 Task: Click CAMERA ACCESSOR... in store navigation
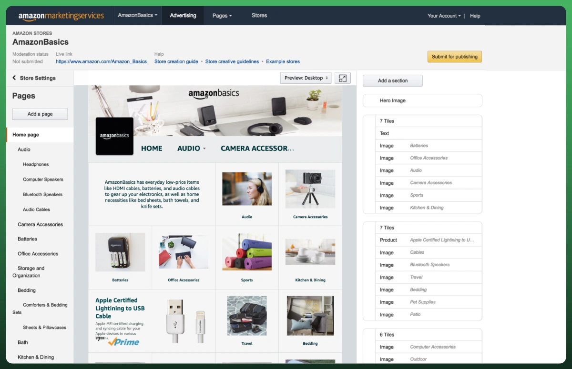click(257, 148)
